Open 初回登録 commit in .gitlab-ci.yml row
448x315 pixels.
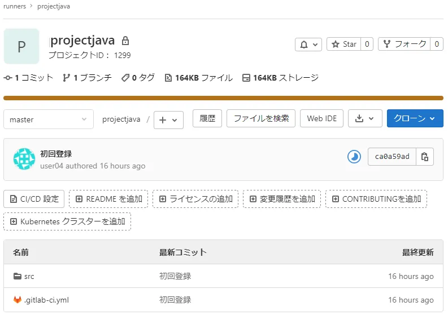click(175, 300)
